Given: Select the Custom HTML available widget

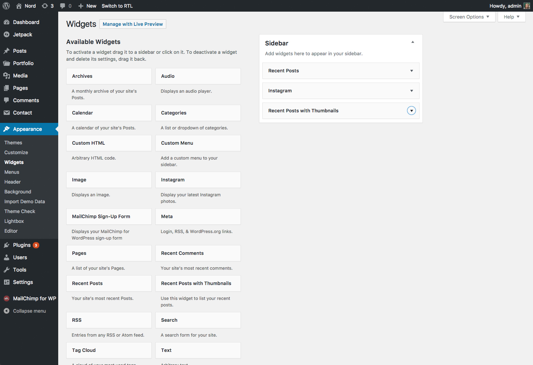Looking at the screenshot, I should tap(109, 143).
